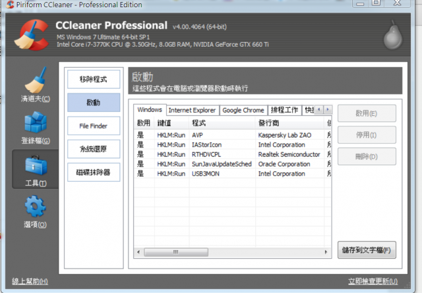Click the horizontal scrollbar left arrow
This screenshot has width=422, height=293.
(x=138, y=252)
